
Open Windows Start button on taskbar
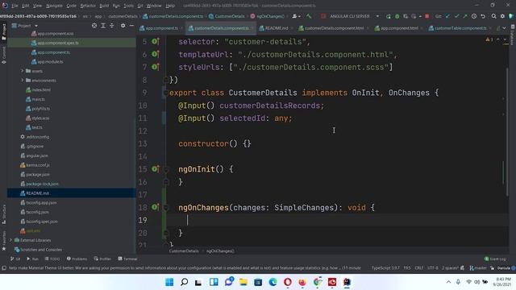pos(169,282)
